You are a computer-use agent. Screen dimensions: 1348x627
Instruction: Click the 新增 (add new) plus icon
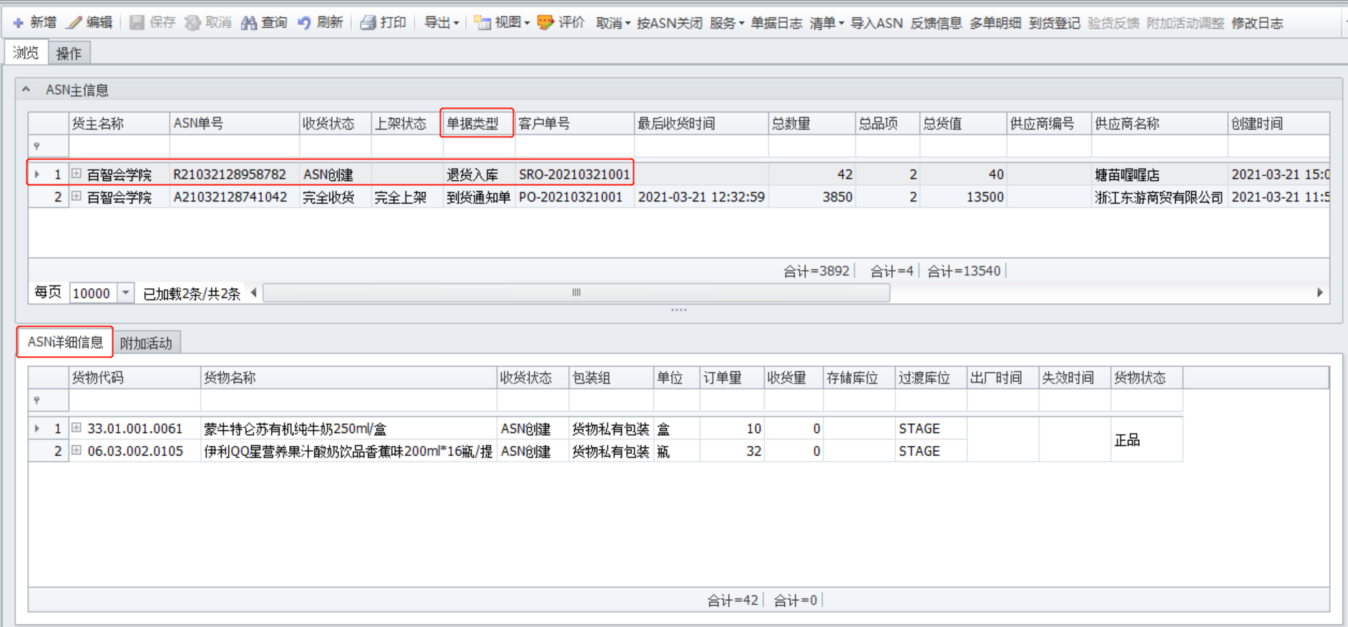click(19, 23)
